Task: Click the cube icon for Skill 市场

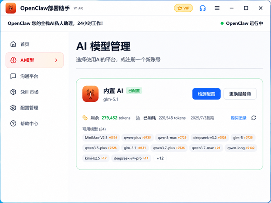Action: [x=13, y=92]
